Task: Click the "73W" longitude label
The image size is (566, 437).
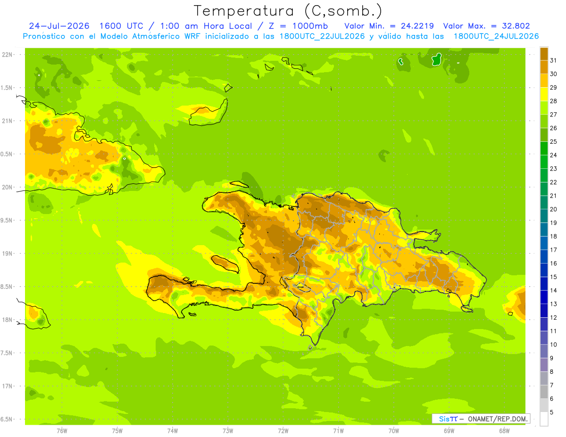Action: 228,431
